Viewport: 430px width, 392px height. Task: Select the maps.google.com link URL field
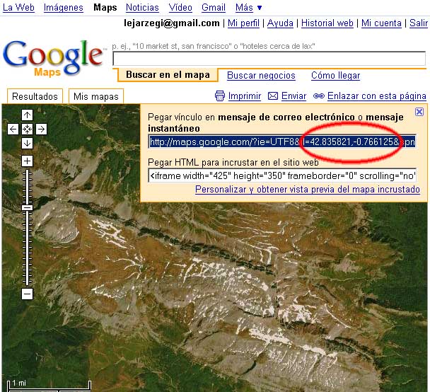[x=281, y=142]
